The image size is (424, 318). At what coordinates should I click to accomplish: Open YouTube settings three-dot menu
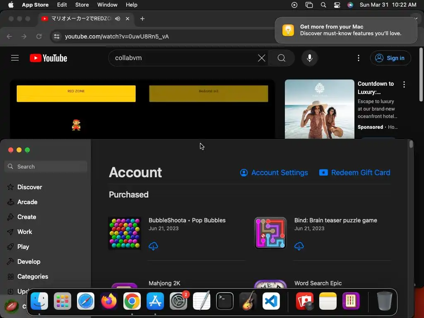tap(359, 58)
